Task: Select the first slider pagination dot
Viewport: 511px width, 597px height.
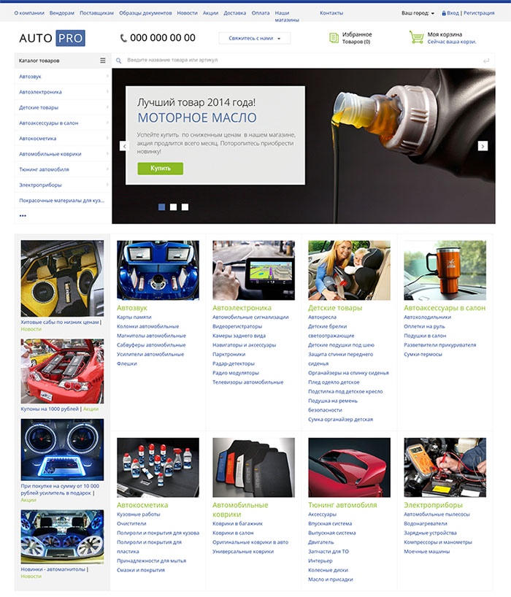Action: [162, 207]
